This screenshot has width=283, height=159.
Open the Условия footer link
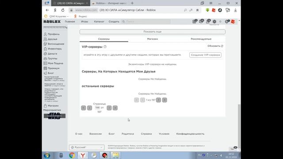coord(164,134)
